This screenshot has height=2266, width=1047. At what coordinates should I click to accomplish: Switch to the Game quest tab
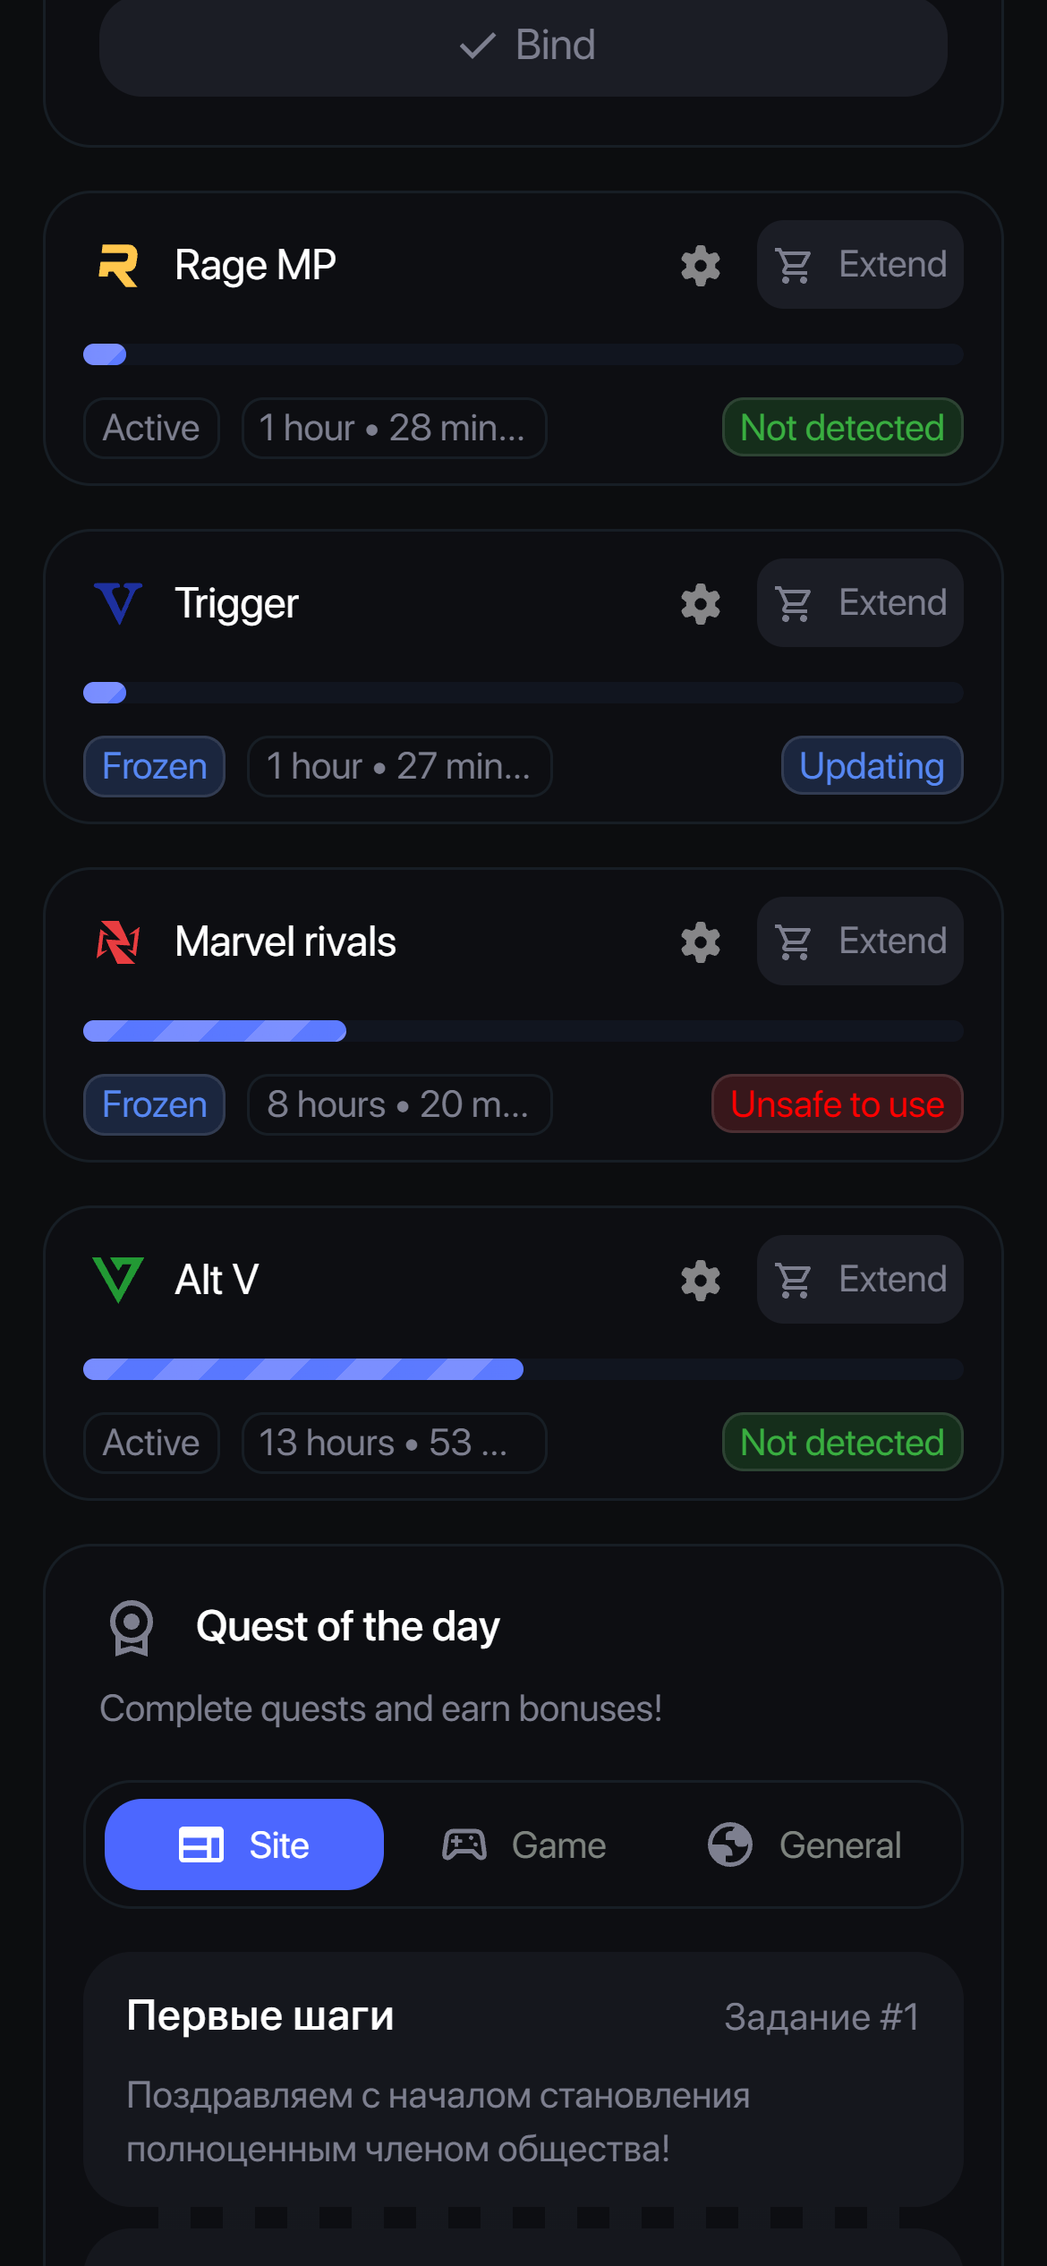524,1844
